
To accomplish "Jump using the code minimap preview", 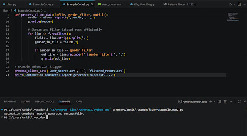I will (x=233, y=17).
